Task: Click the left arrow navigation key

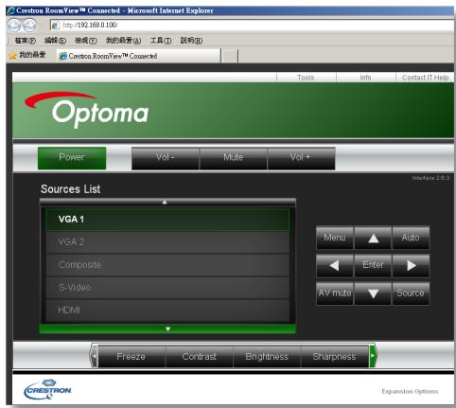Action: [335, 265]
